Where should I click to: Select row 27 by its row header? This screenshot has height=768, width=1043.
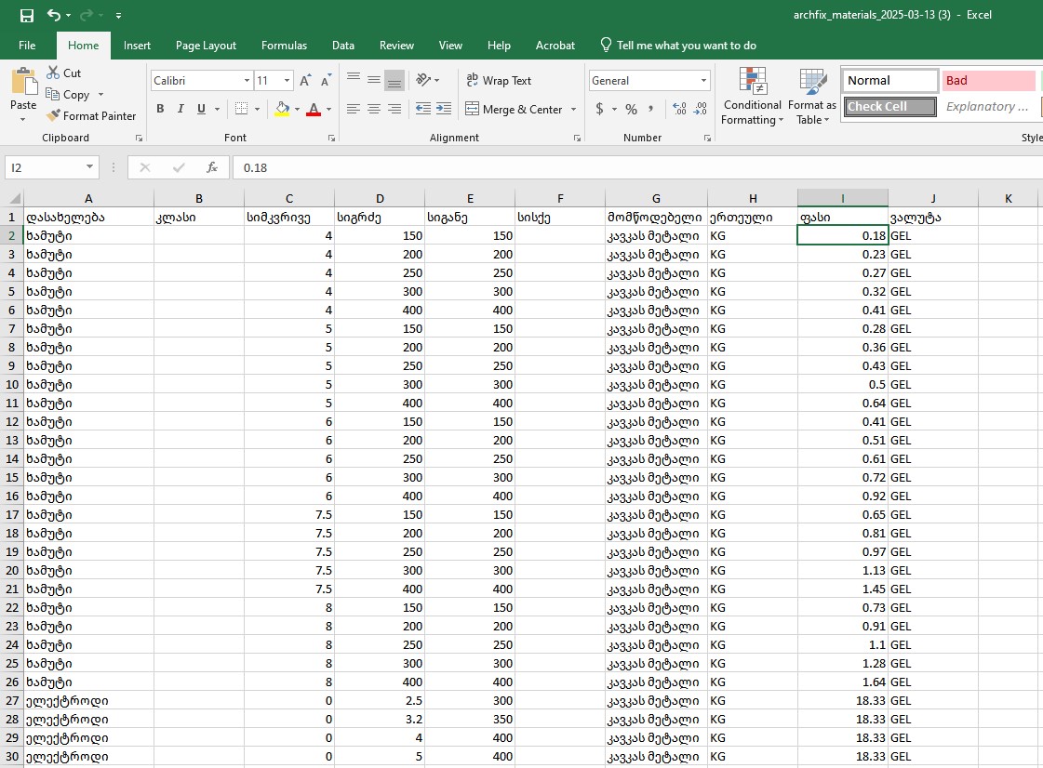pos(12,701)
